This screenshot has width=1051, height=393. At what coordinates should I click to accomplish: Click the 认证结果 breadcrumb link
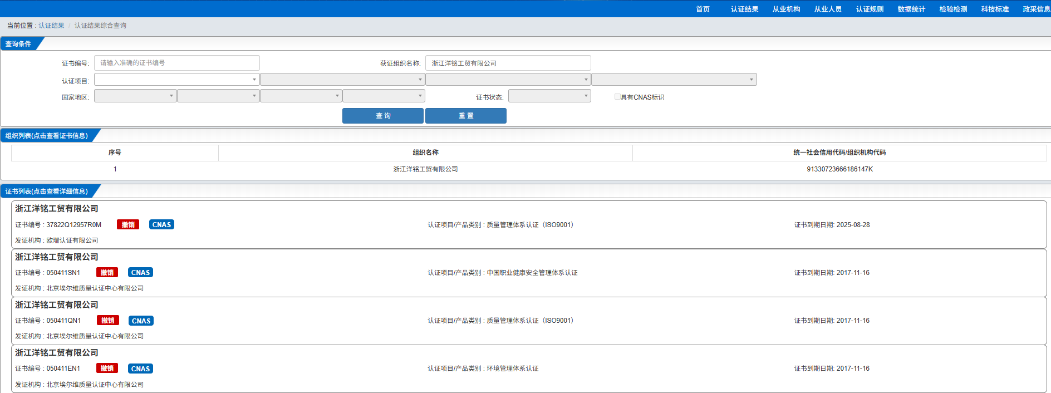point(51,26)
